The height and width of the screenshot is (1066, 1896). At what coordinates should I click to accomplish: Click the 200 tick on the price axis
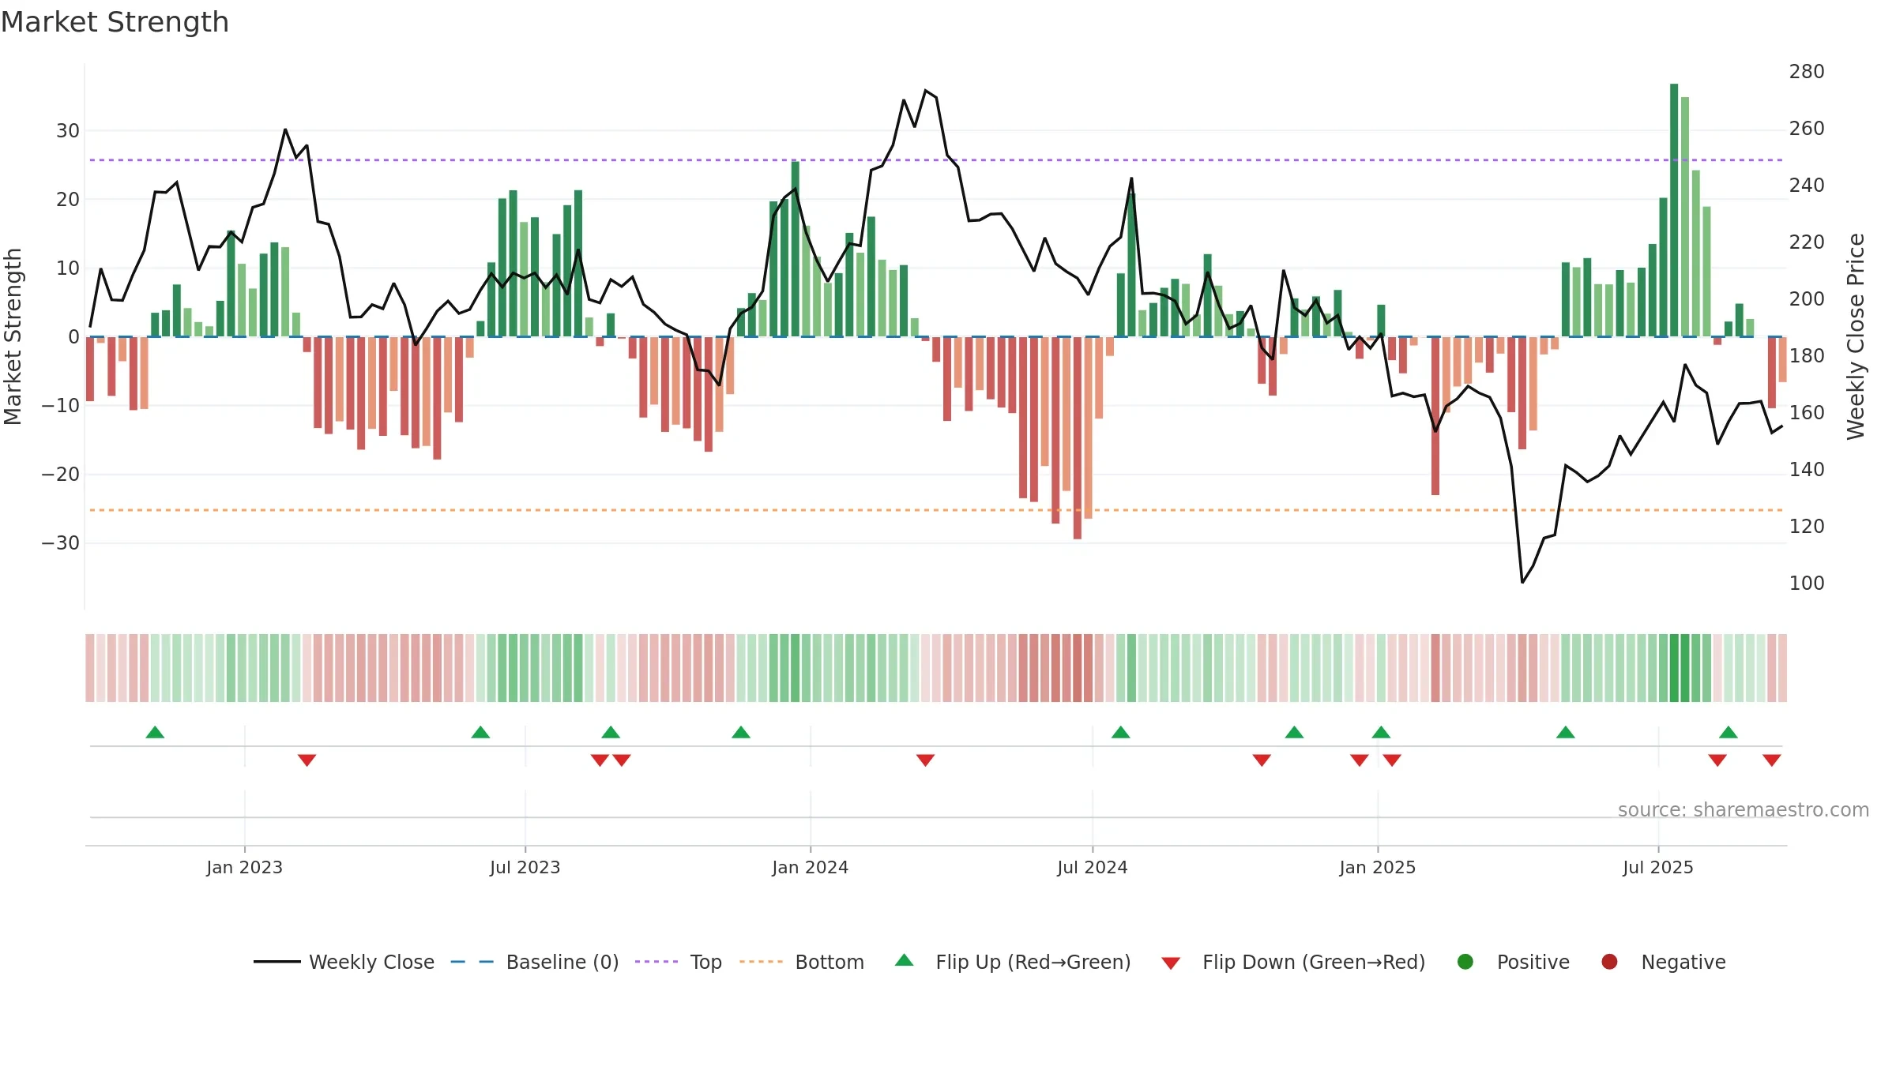coord(1807,299)
